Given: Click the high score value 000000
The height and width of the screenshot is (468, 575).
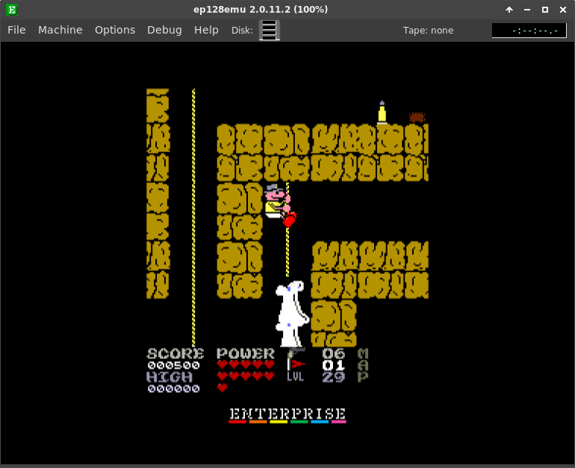Looking at the screenshot, I should 174,388.
